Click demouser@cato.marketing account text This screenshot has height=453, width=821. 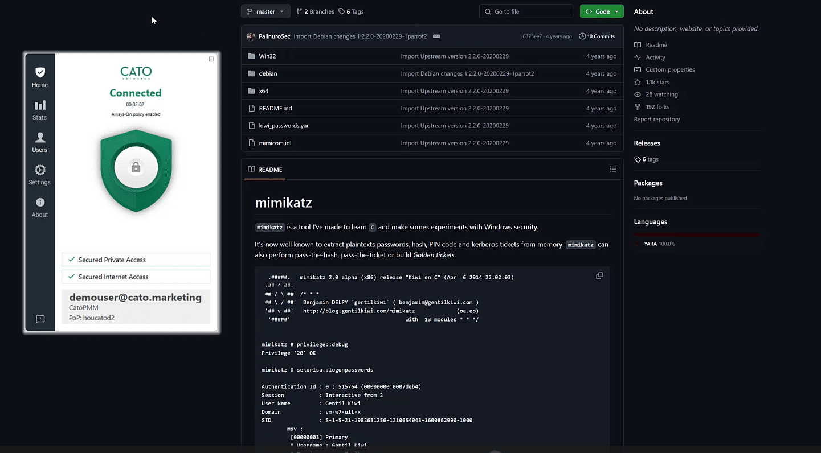(136, 298)
